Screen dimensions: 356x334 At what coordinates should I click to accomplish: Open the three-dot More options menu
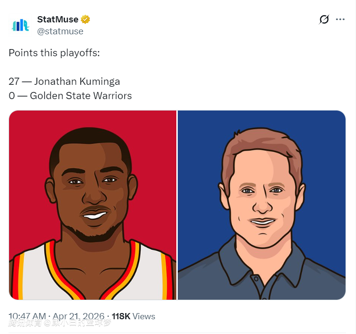(340, 20)
